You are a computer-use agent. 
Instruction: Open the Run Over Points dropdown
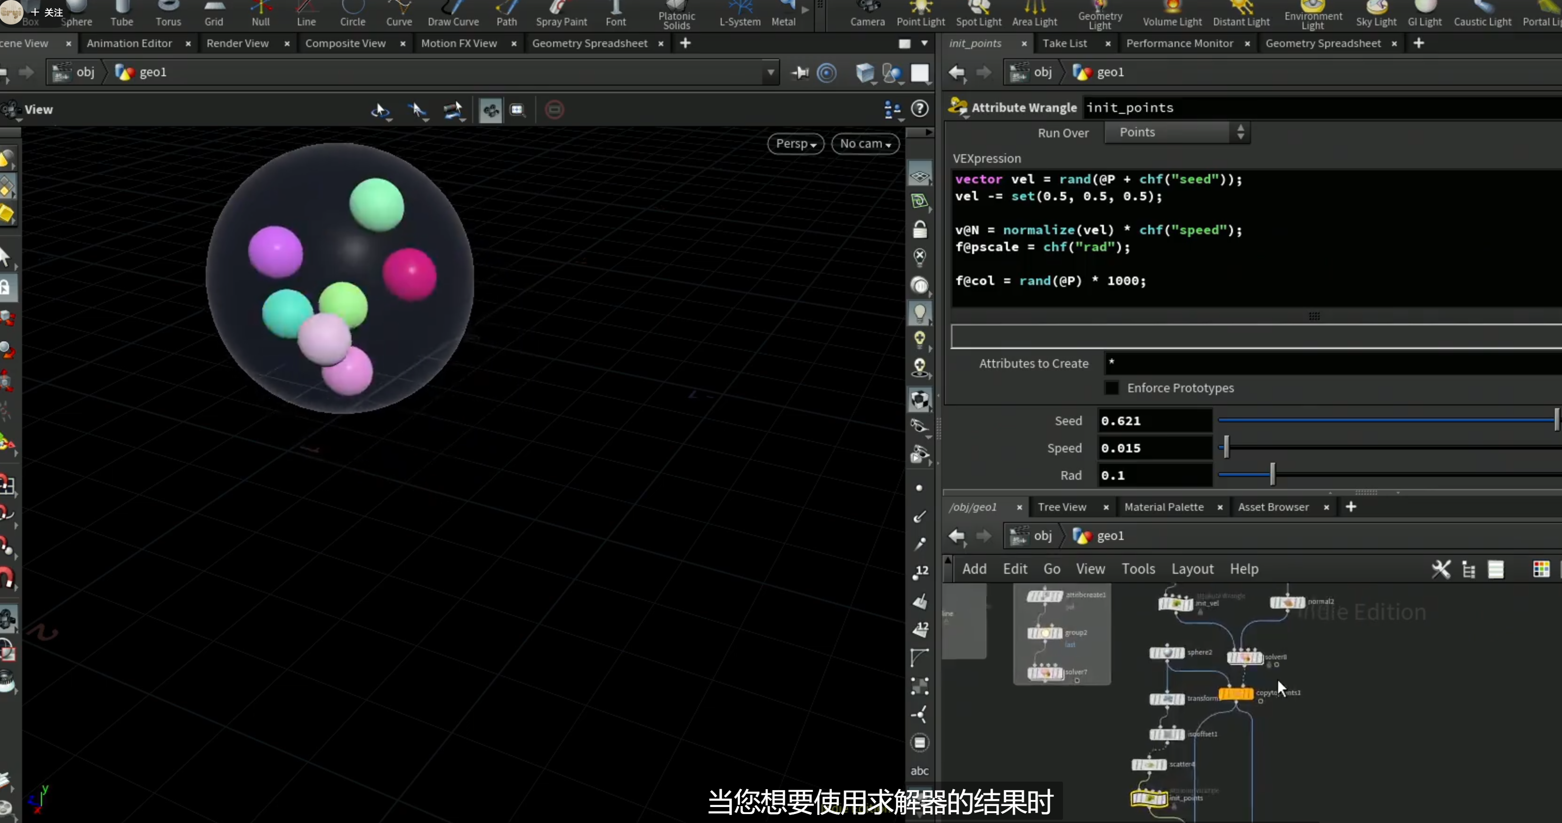click(x=1176, y=133)
